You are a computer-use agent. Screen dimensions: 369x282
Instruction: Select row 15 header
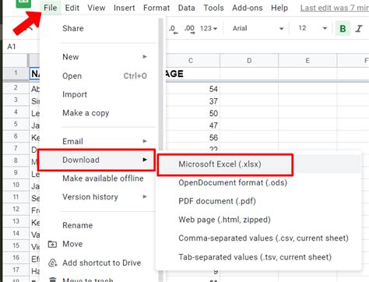16,245
